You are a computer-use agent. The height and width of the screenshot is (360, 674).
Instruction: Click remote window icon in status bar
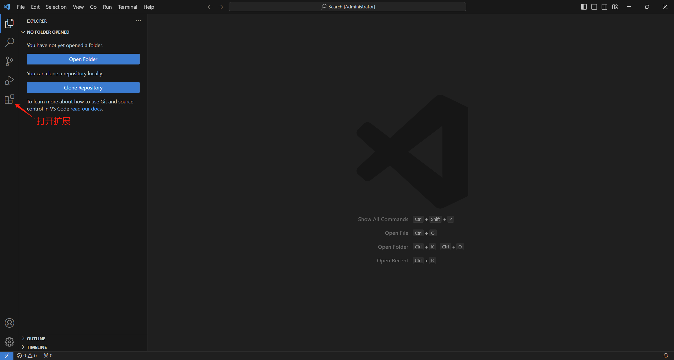(x=7, y=356)
